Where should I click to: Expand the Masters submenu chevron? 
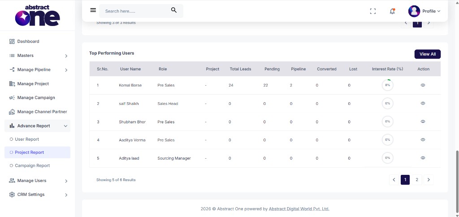coord(66,56)
